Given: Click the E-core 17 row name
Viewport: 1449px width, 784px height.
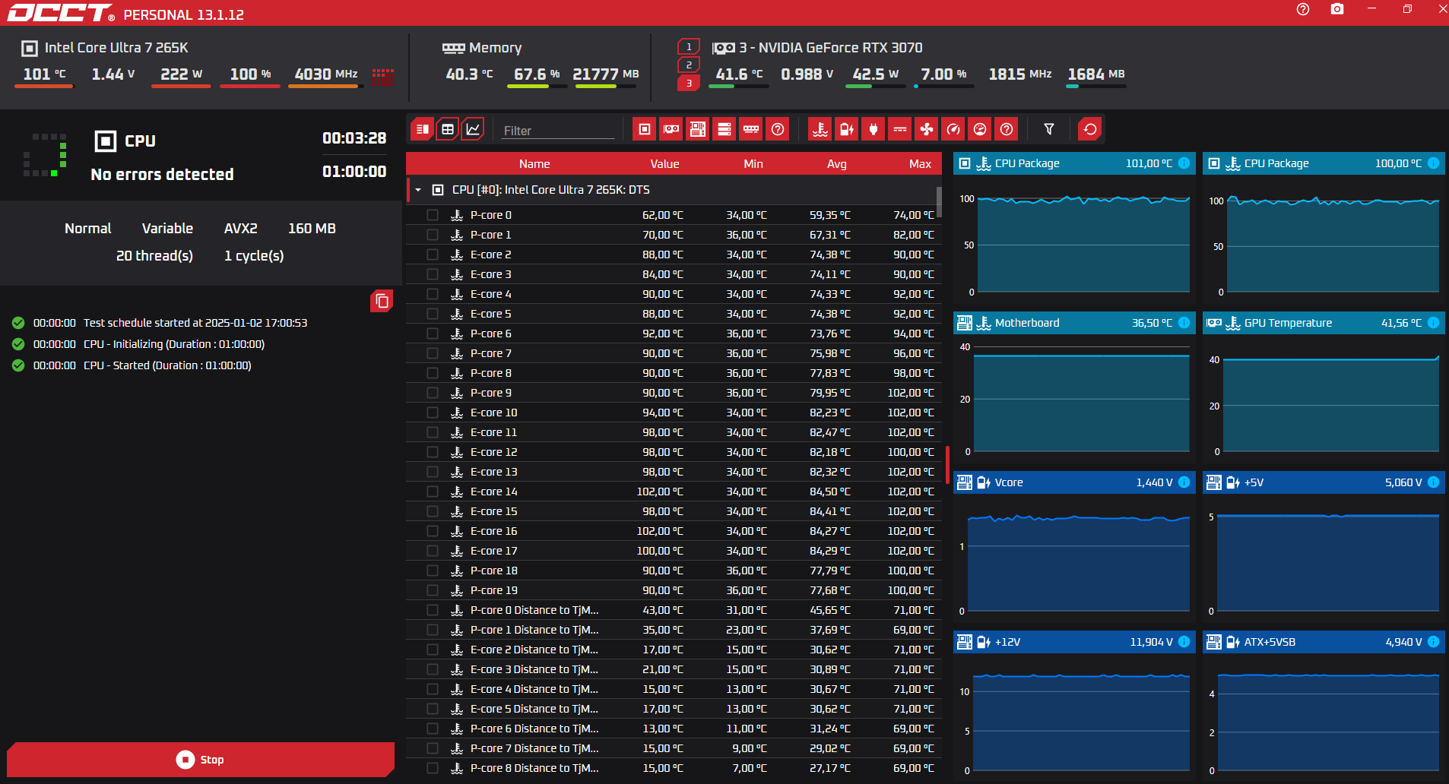Looking at the screenshot, I should pos(493,551).
